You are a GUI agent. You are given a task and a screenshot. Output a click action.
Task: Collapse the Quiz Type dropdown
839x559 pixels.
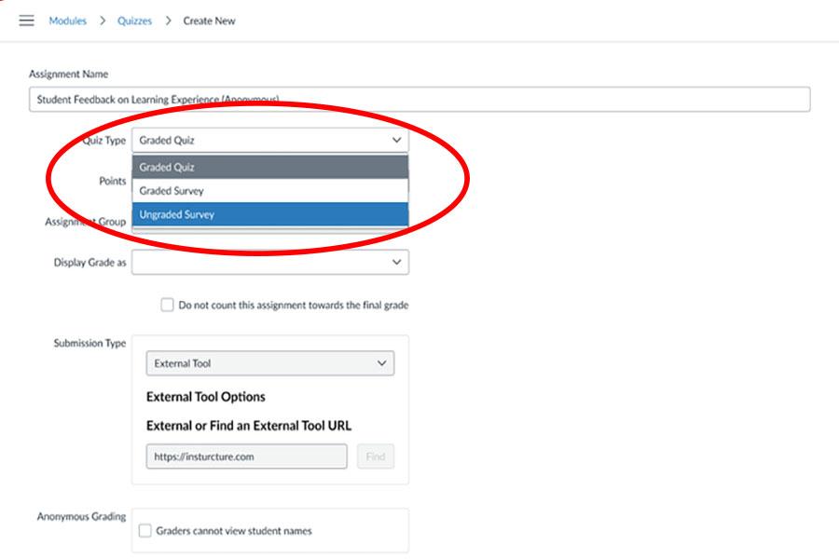[269, 141]
